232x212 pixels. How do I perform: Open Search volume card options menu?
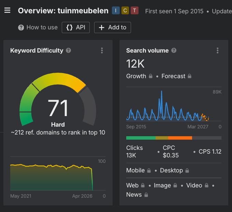pos(218,51)
